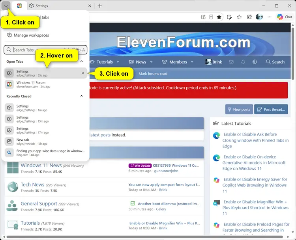Toggle the forum style variation icon

click(255, 62)
